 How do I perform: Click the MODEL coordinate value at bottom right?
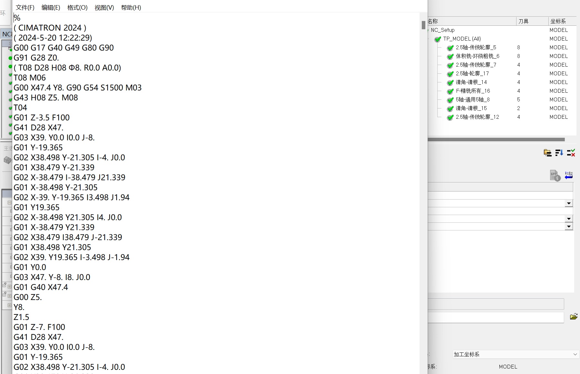[508, 367]
